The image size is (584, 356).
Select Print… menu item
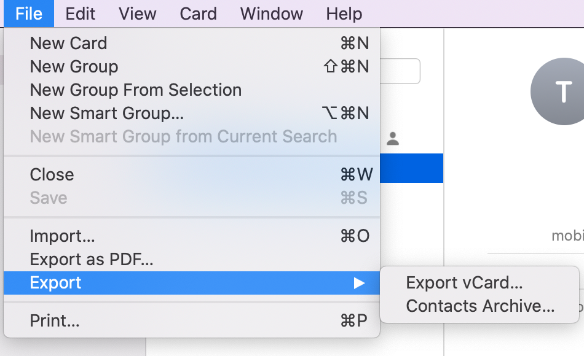[192, 320]
